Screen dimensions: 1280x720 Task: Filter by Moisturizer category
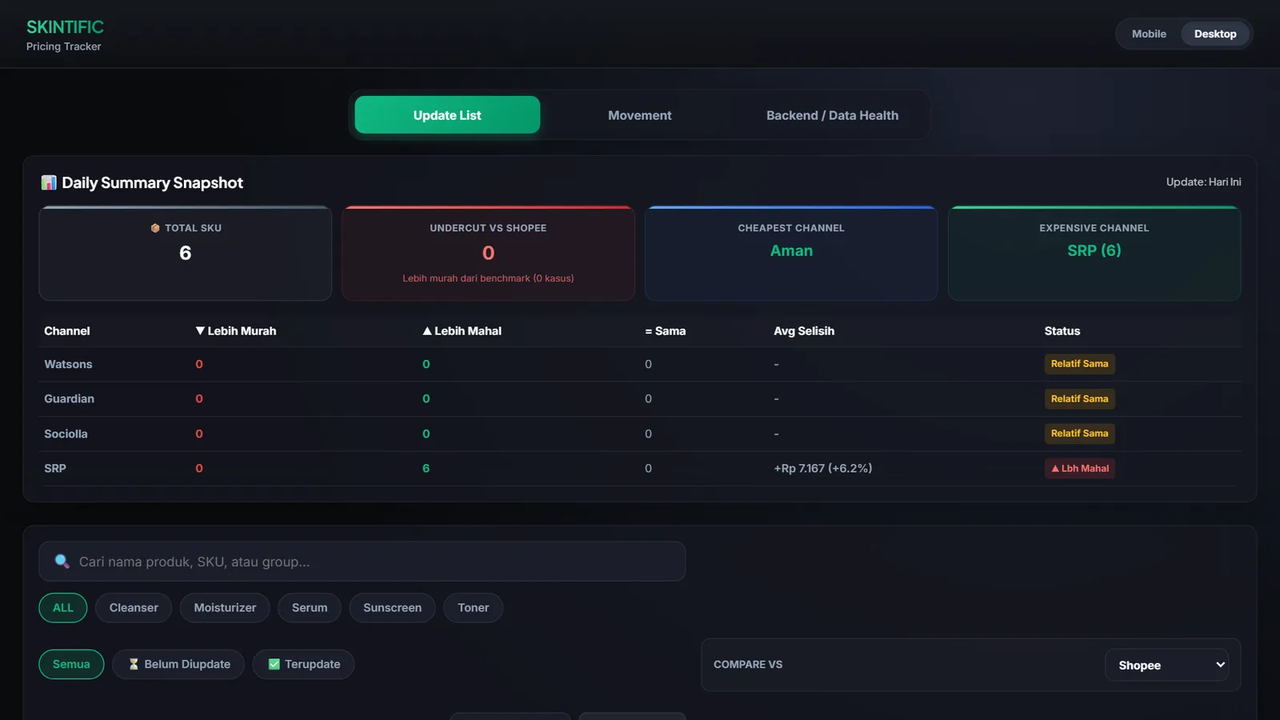[x=225, y=608]
